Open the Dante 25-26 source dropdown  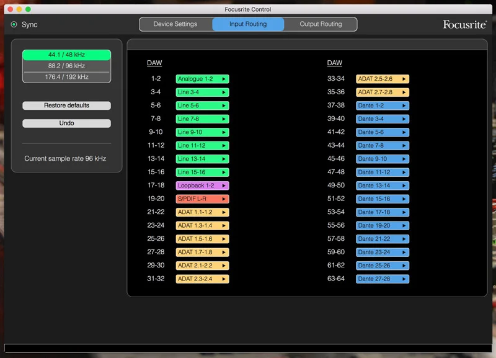[x=383, y=266]
